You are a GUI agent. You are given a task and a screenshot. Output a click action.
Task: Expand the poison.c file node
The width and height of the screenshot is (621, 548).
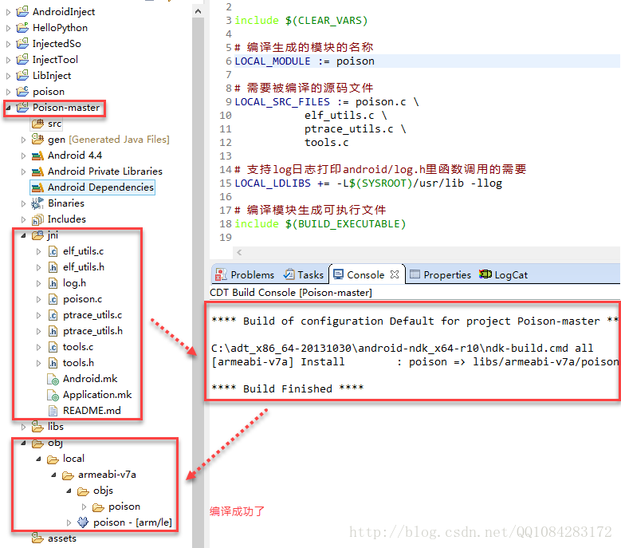(38, 300)
